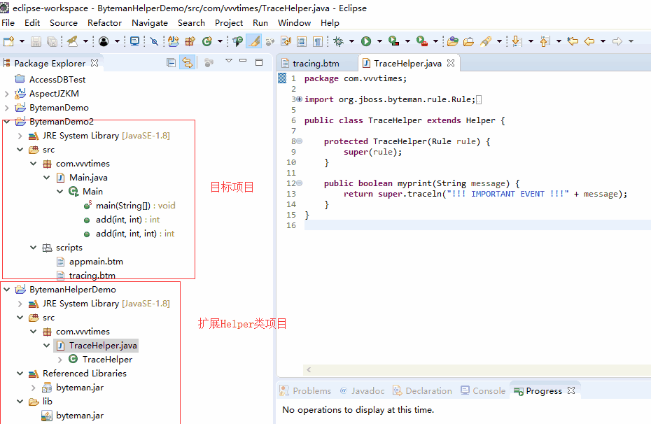Image resolution: width=651 pixels, height=424 pixels.
Task: Collapse the scripts package node
Action: (34, 247)
